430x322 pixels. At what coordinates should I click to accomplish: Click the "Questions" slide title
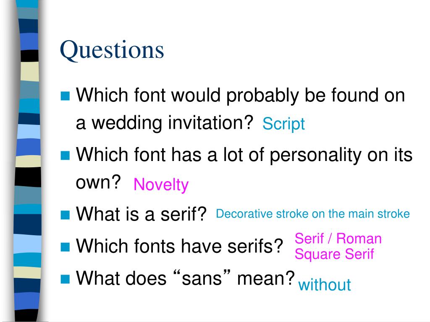click(x=112, y=50)
